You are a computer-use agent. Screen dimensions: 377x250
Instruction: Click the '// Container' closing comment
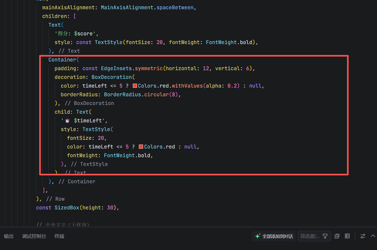pyautogui.click(x=77, y=181)
